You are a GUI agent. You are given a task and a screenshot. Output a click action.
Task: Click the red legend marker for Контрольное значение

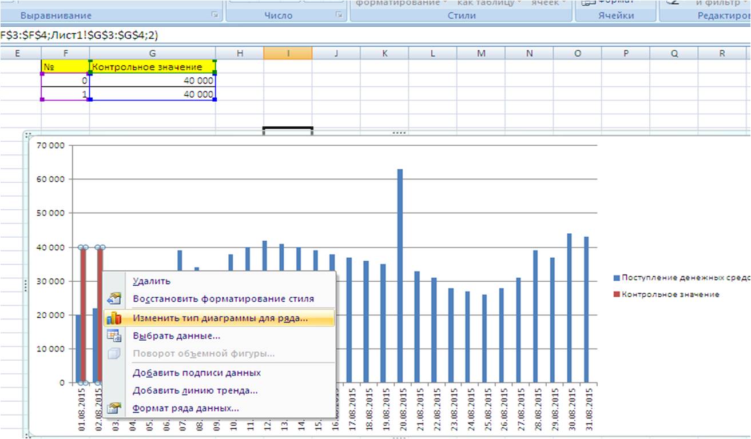point(617,294)
